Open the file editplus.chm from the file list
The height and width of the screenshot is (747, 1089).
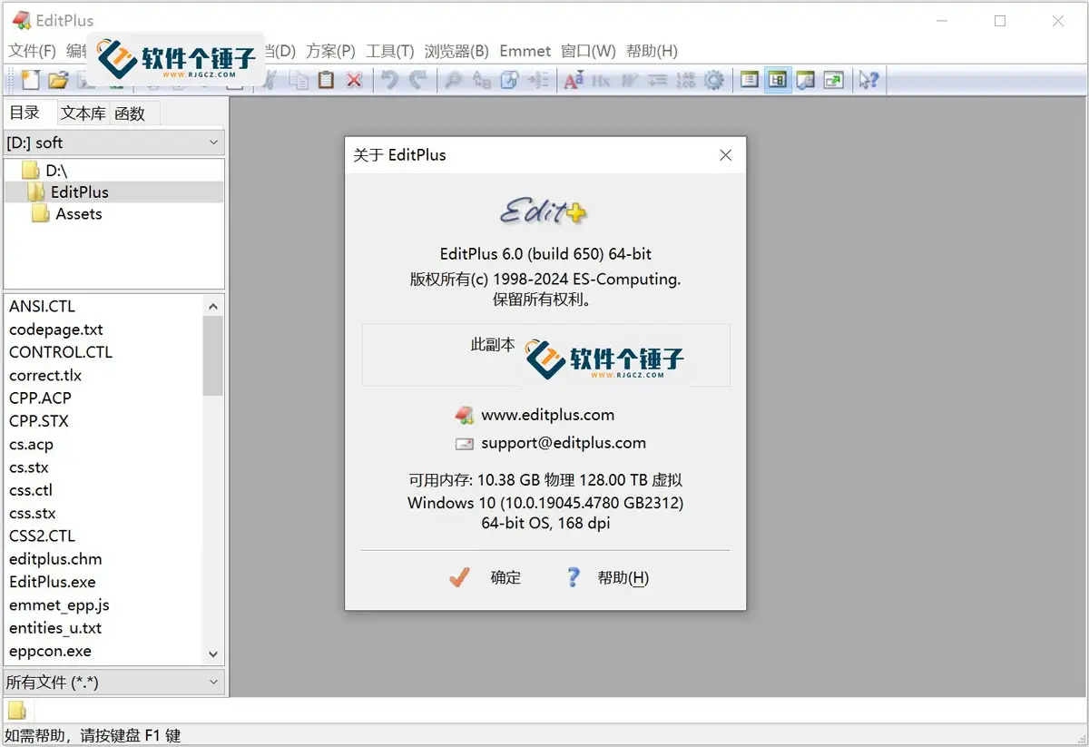pyautogui.click(x=55, y=559)
